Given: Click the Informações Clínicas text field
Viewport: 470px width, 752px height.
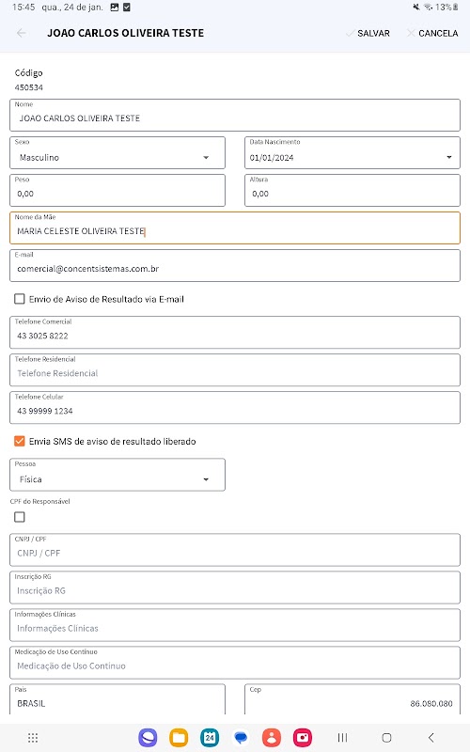Looking at the screenshot, I should click(x=235, y=625).
